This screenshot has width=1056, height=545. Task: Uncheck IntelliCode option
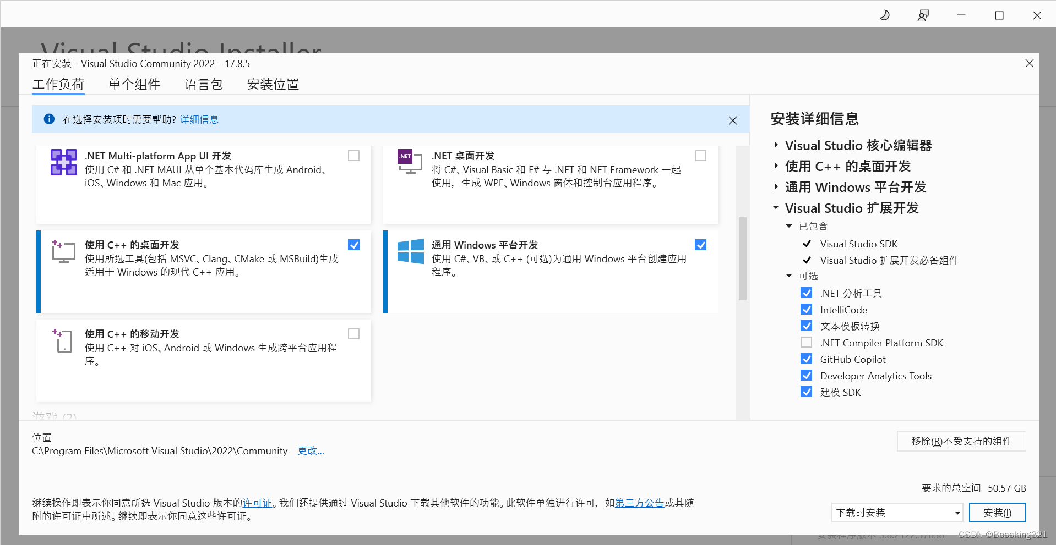807,309
